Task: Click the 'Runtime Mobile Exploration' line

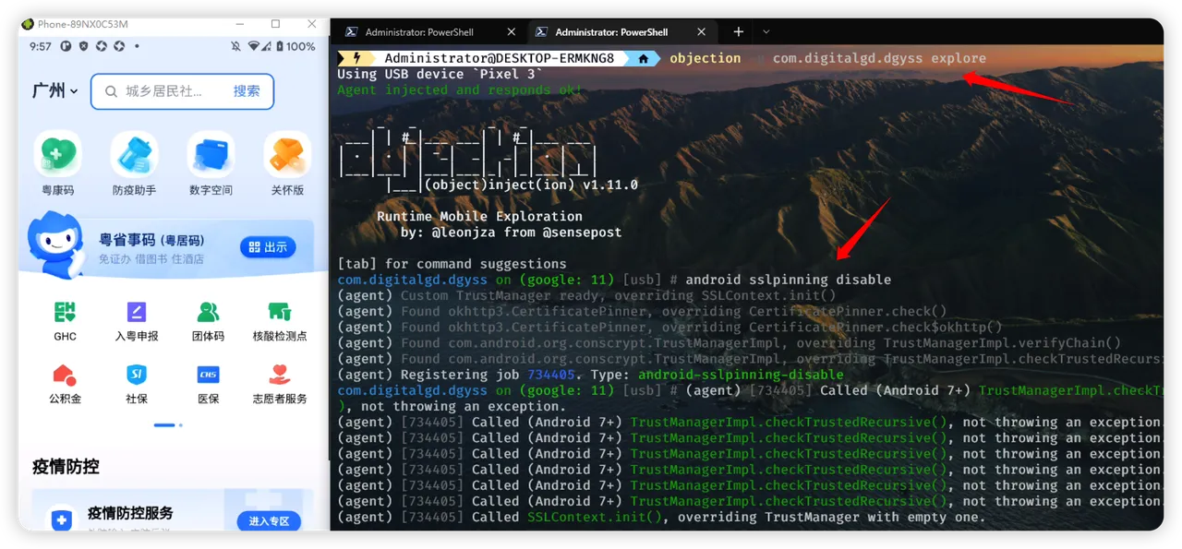Action: click(x=480, y=217)
